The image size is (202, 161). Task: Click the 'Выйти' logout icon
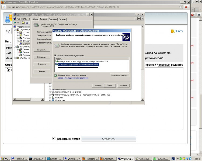(x=173, y=31)
